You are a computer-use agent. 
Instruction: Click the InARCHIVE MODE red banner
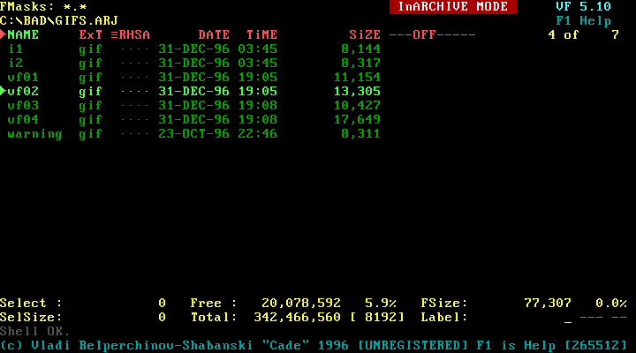pyautogui.click(x=452, y=6)
